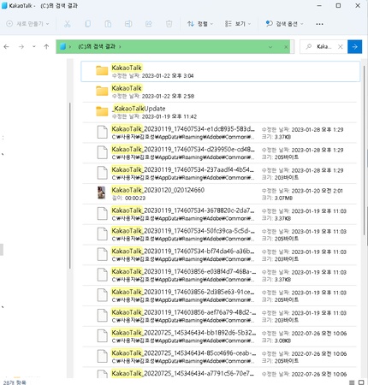This screenshot has width=368, height=385.
Task: Click size text 3.07MB of video file
Action: pos(283,198)
